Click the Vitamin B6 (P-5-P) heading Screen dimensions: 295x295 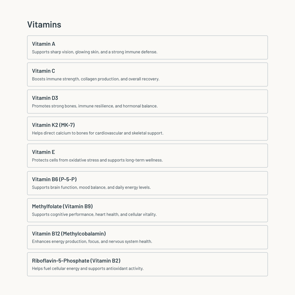[54, 179]
